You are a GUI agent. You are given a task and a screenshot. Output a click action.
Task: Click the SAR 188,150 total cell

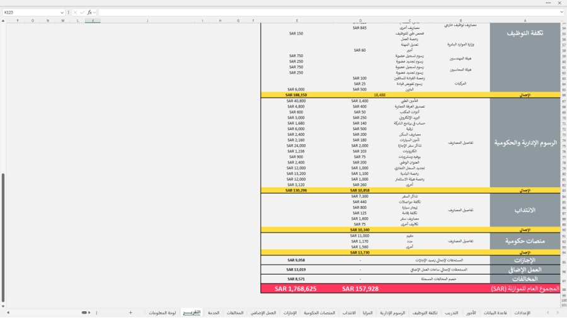click(296, 95)
